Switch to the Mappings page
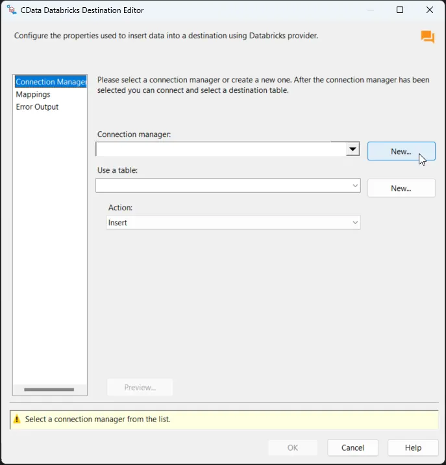The width and height of the screenshot is (446, 465). pos(33,94)
